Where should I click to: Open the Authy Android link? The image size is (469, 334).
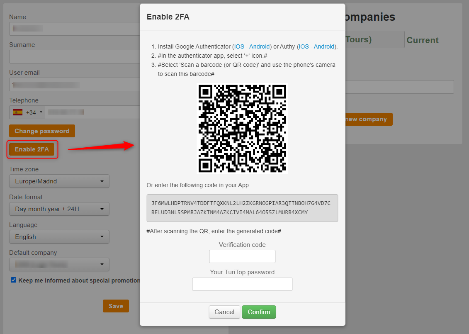click(324, 46)
